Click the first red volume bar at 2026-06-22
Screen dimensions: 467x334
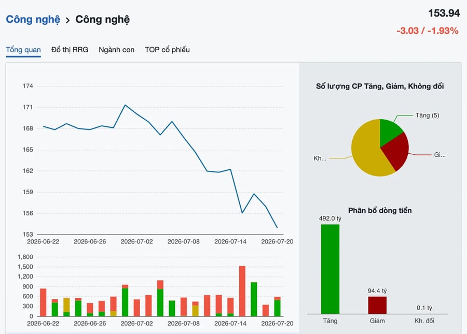pos(43,302)
